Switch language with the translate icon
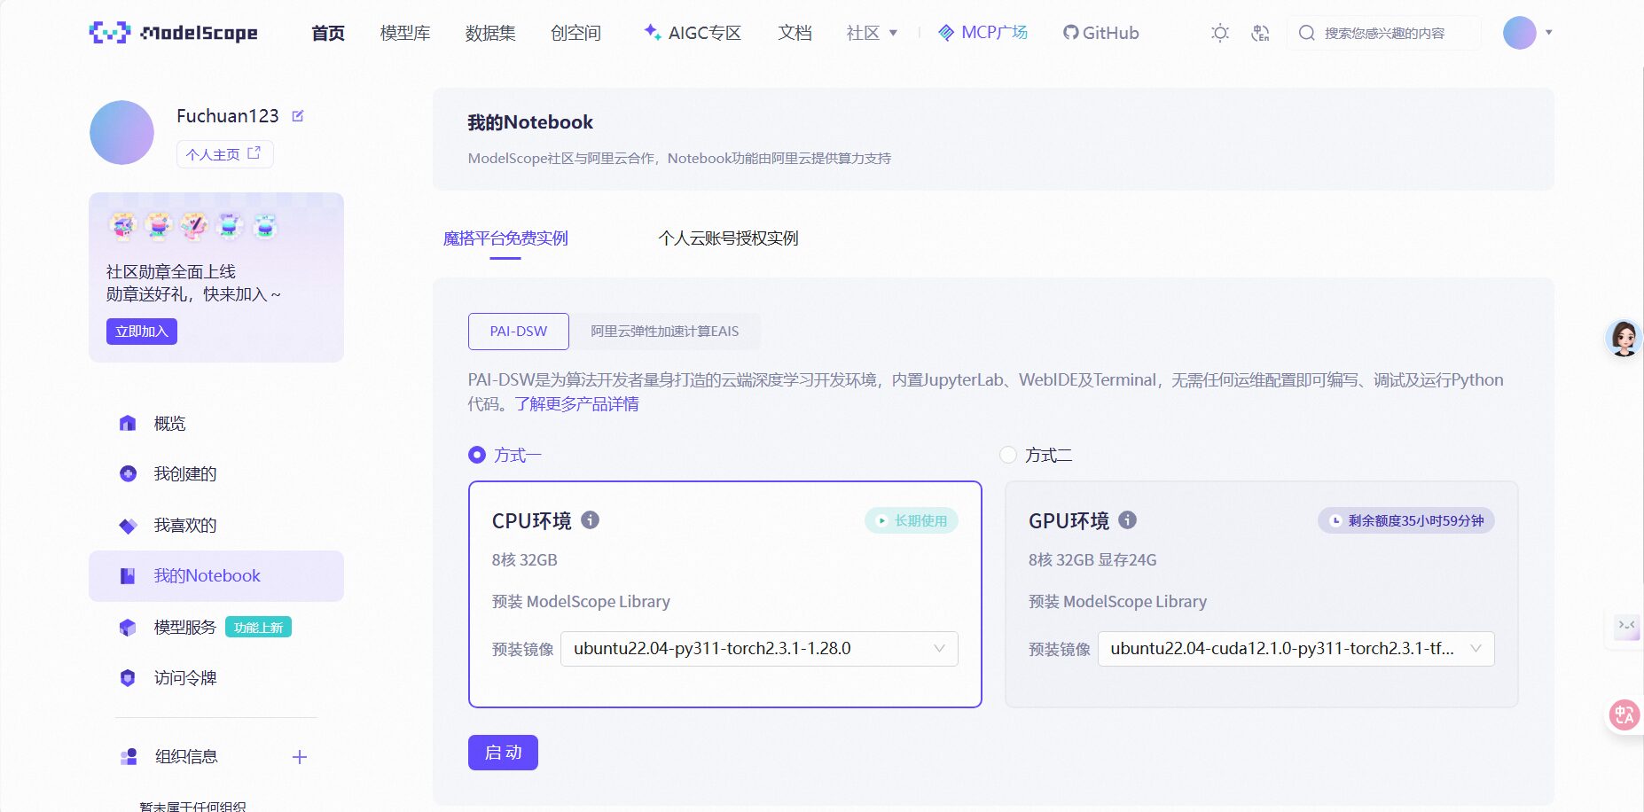The image size is (1644, 812). click(1260, 33)
